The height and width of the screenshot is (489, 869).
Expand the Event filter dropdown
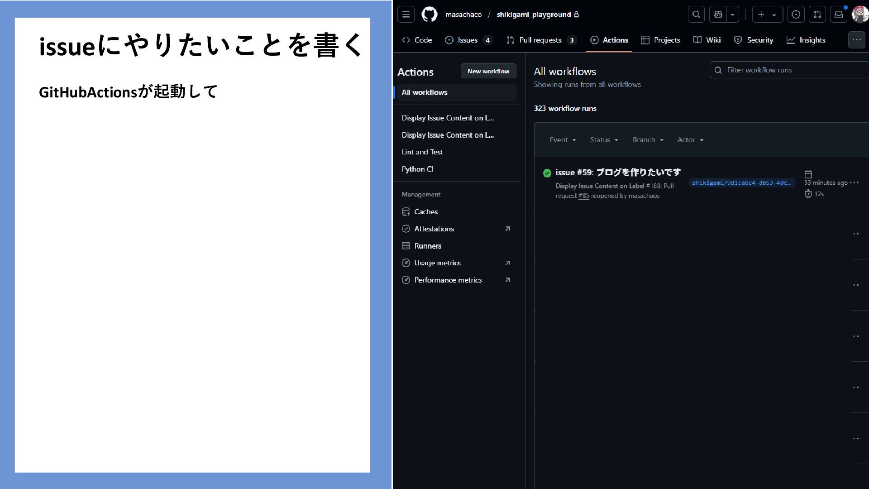coord(563,140)
